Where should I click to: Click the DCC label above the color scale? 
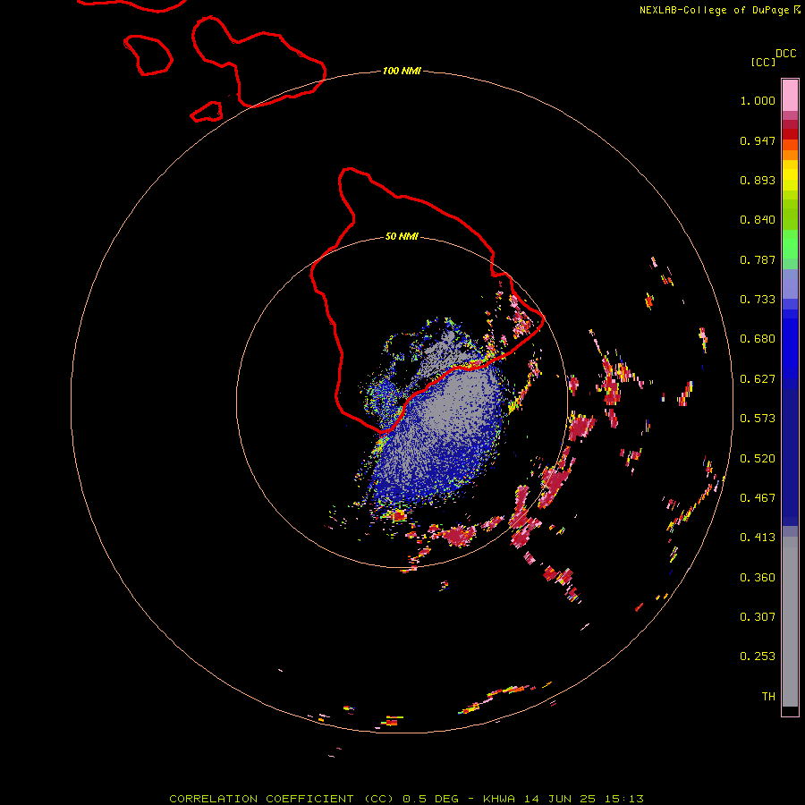click(786, 54)
